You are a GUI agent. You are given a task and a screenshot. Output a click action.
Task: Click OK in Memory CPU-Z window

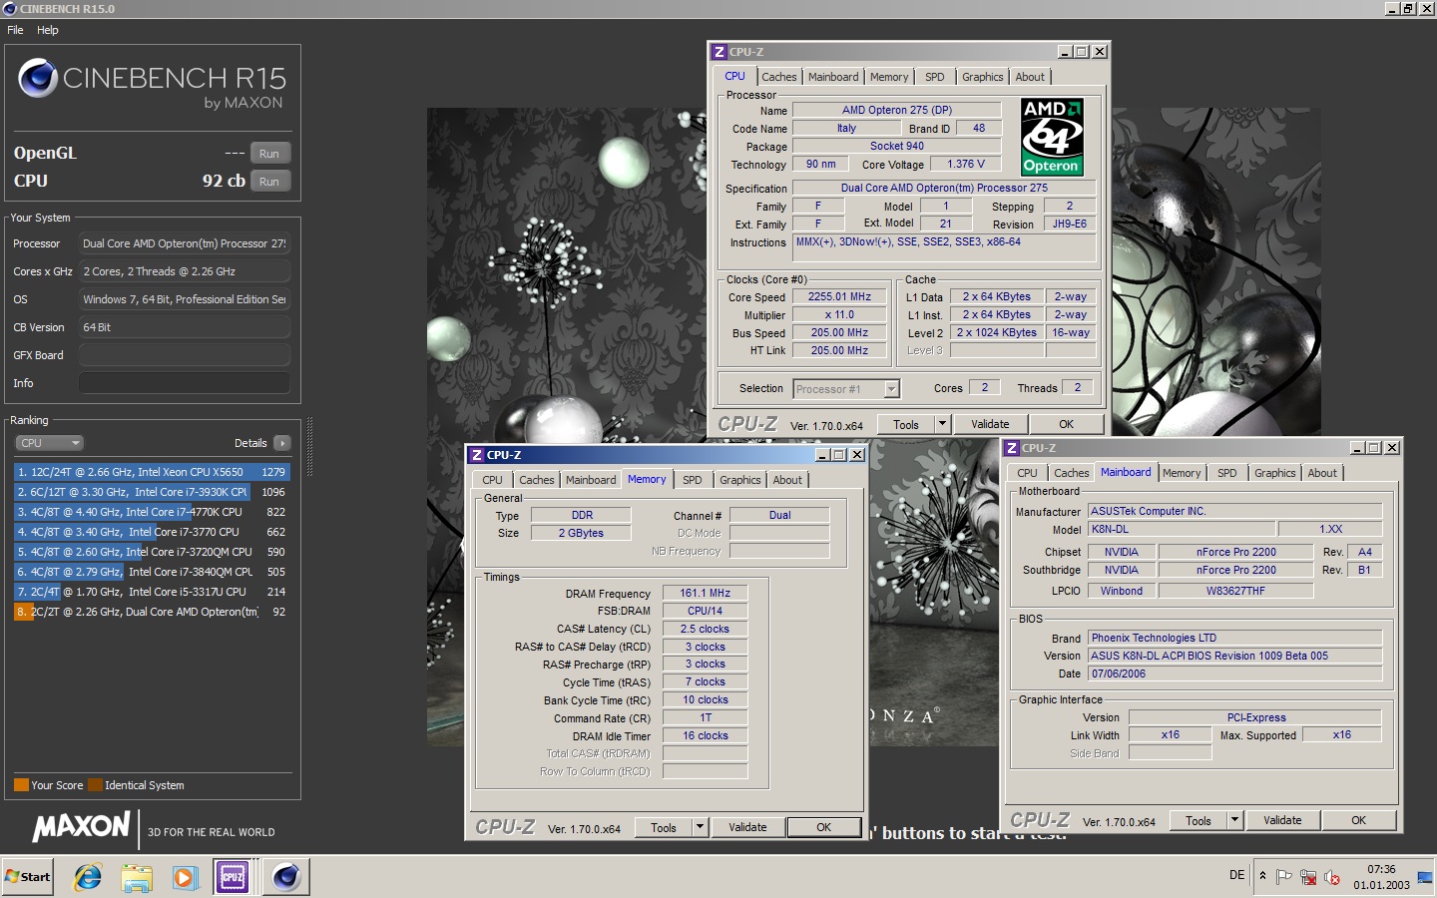(x=824, y=828)
